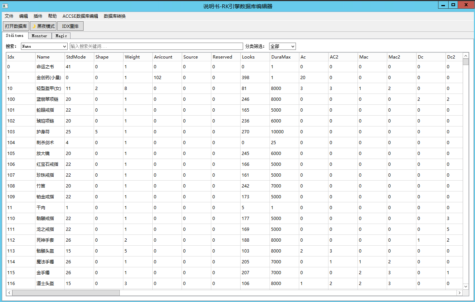Open the ACCSE数据库编辑 menu
The height and width of the screenshot is (302, 475).
click(x=80, y=16)
